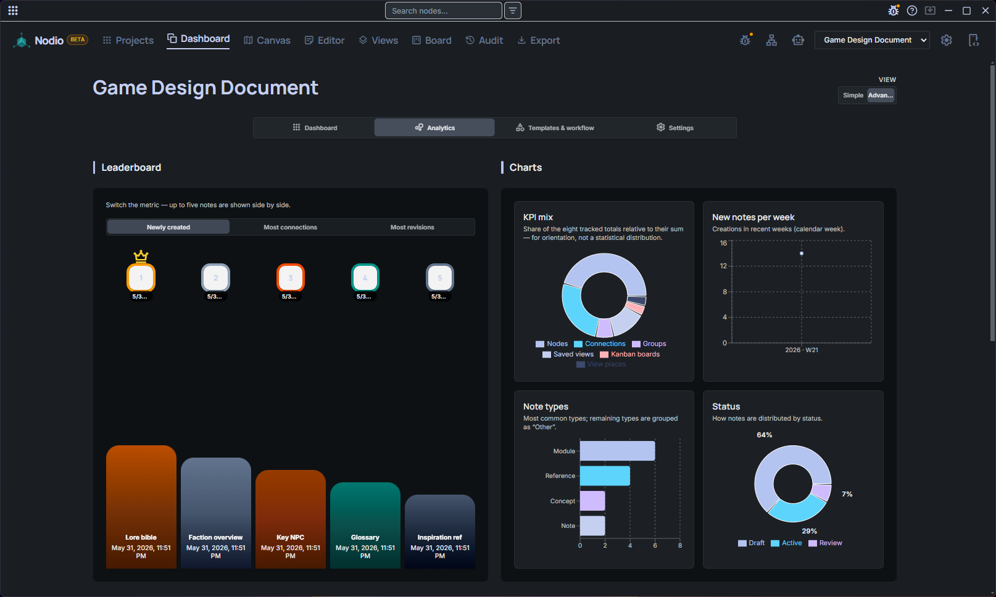
Task: Switch view mode to Simple
Action: coord(853,96)
